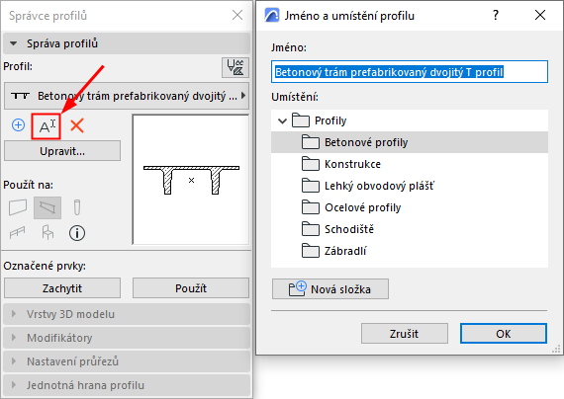Delete profile with red X icon
The height and width of the screenshot is (399, 564).
click(77, 126)
